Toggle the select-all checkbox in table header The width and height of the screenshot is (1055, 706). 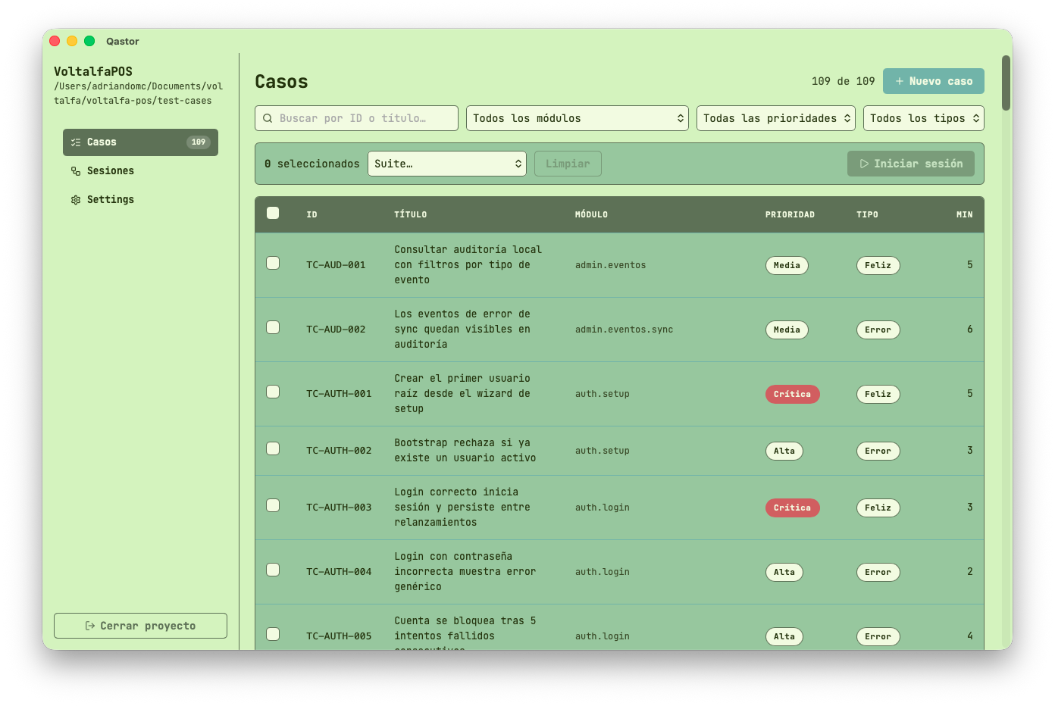[x=273, y=213]
